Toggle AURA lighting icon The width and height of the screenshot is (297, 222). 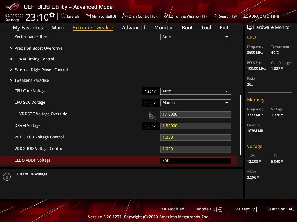pyautogui.click(x=245, y=16)
